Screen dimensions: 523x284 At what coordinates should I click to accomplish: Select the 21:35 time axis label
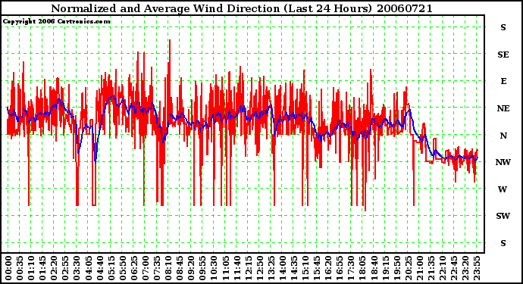pyautogui.click(x=431, y=268)
